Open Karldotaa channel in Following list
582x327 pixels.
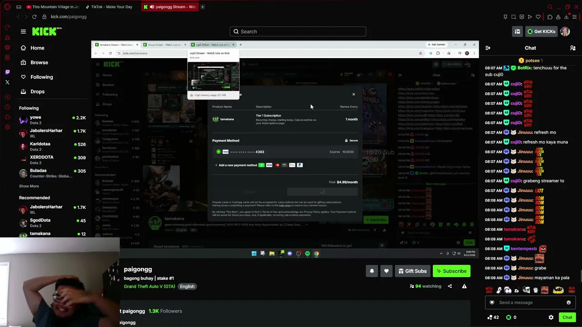[52, 146]
